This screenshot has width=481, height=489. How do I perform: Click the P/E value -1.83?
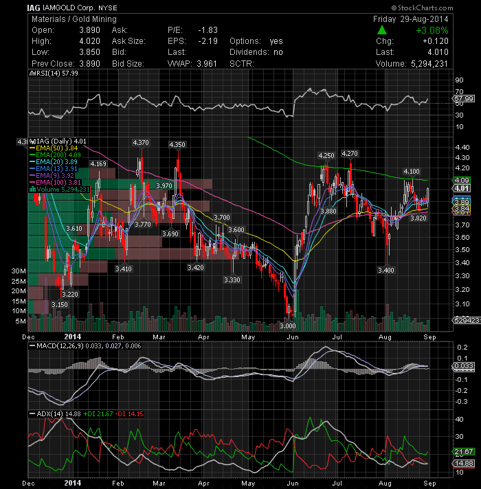pyautogui.click(x=208, y=30)
